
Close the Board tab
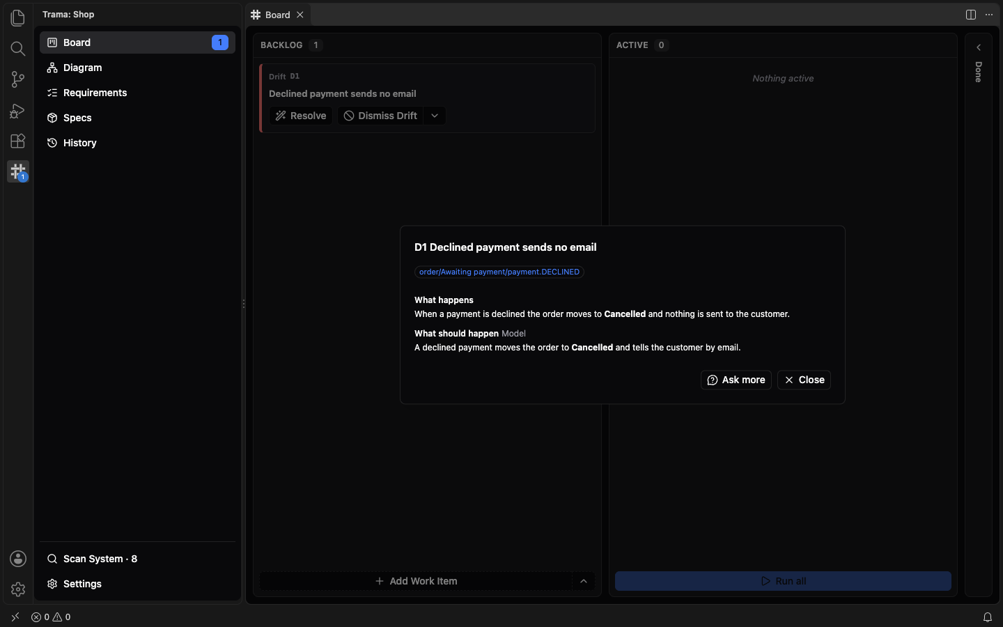(300, 15)
